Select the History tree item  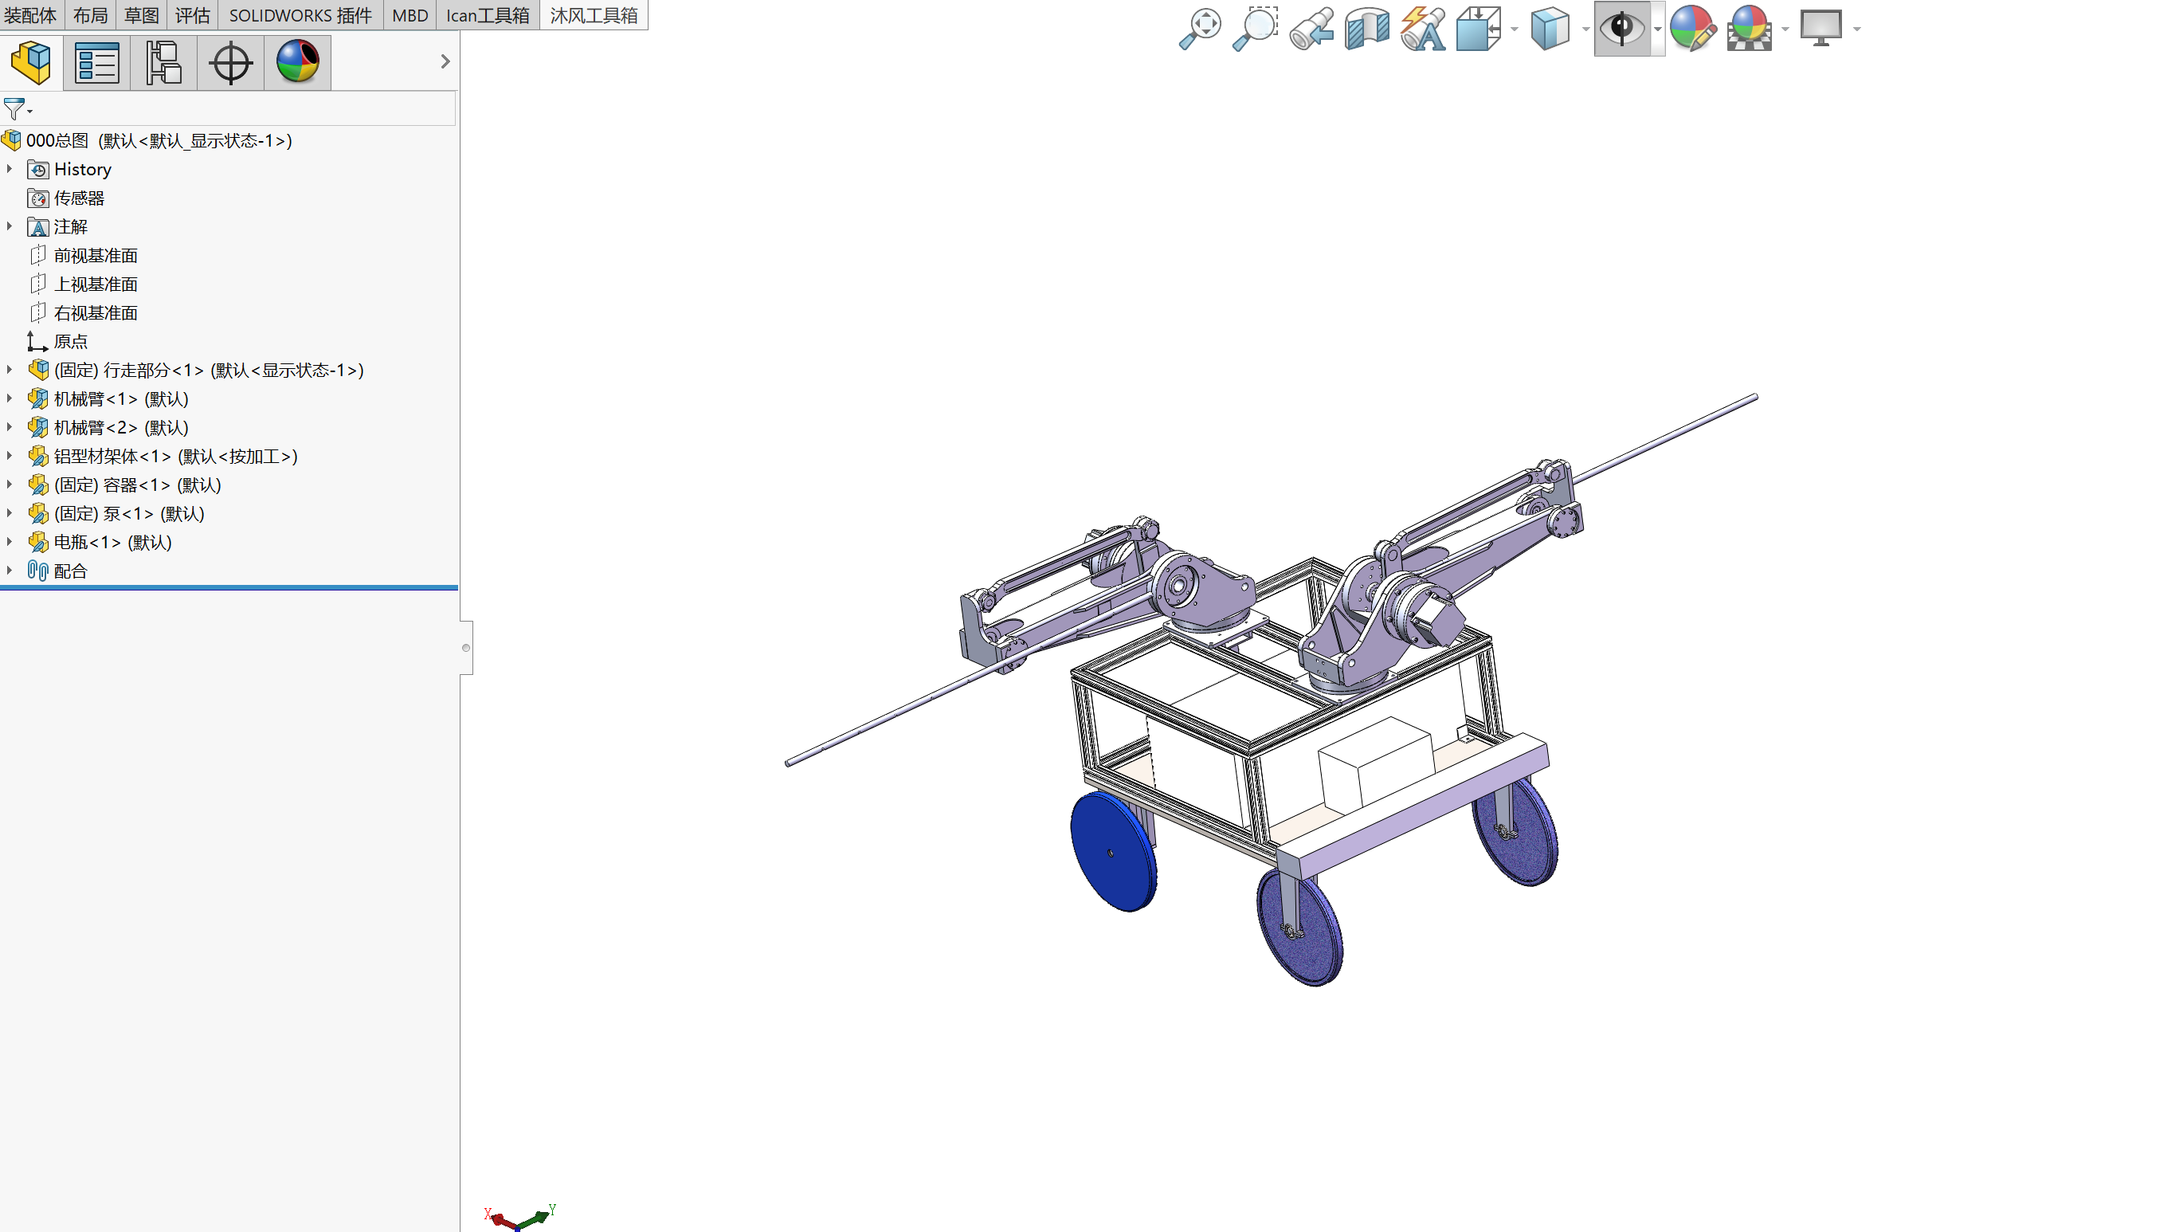pyautogui.click(x=82, y=170)
